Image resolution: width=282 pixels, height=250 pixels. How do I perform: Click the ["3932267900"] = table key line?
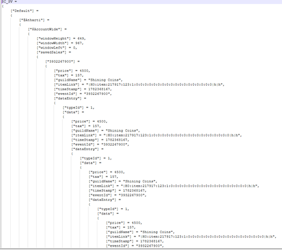pos(63,62)
